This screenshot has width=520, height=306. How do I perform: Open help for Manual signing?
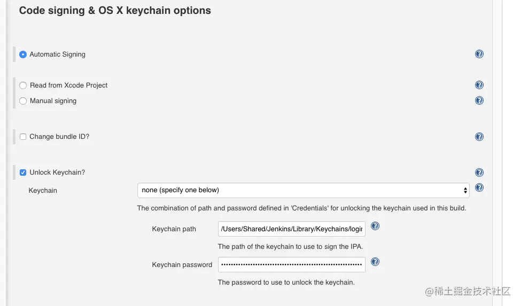click(x=479, y=100)
